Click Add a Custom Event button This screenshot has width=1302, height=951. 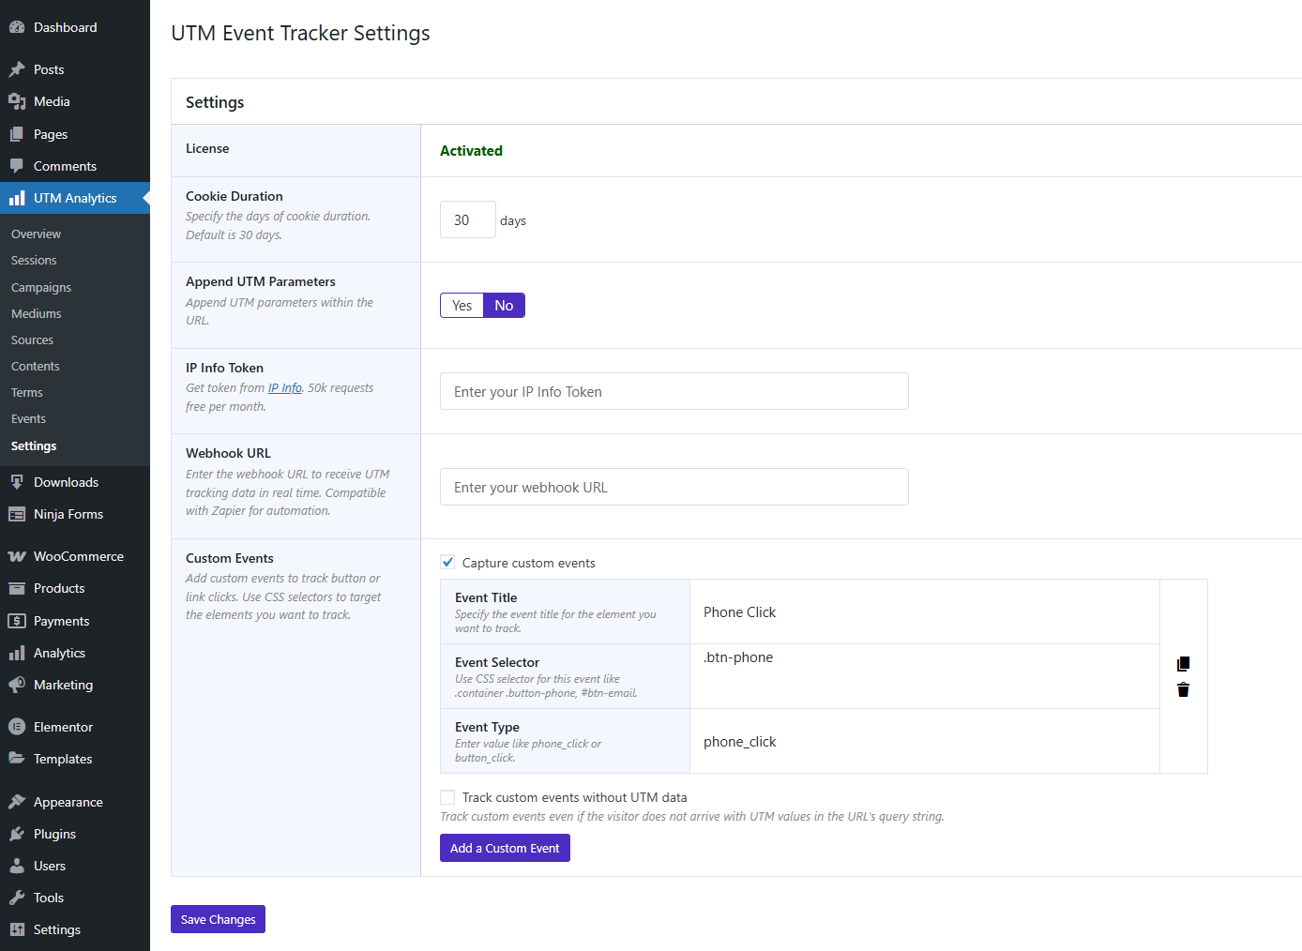505,848
